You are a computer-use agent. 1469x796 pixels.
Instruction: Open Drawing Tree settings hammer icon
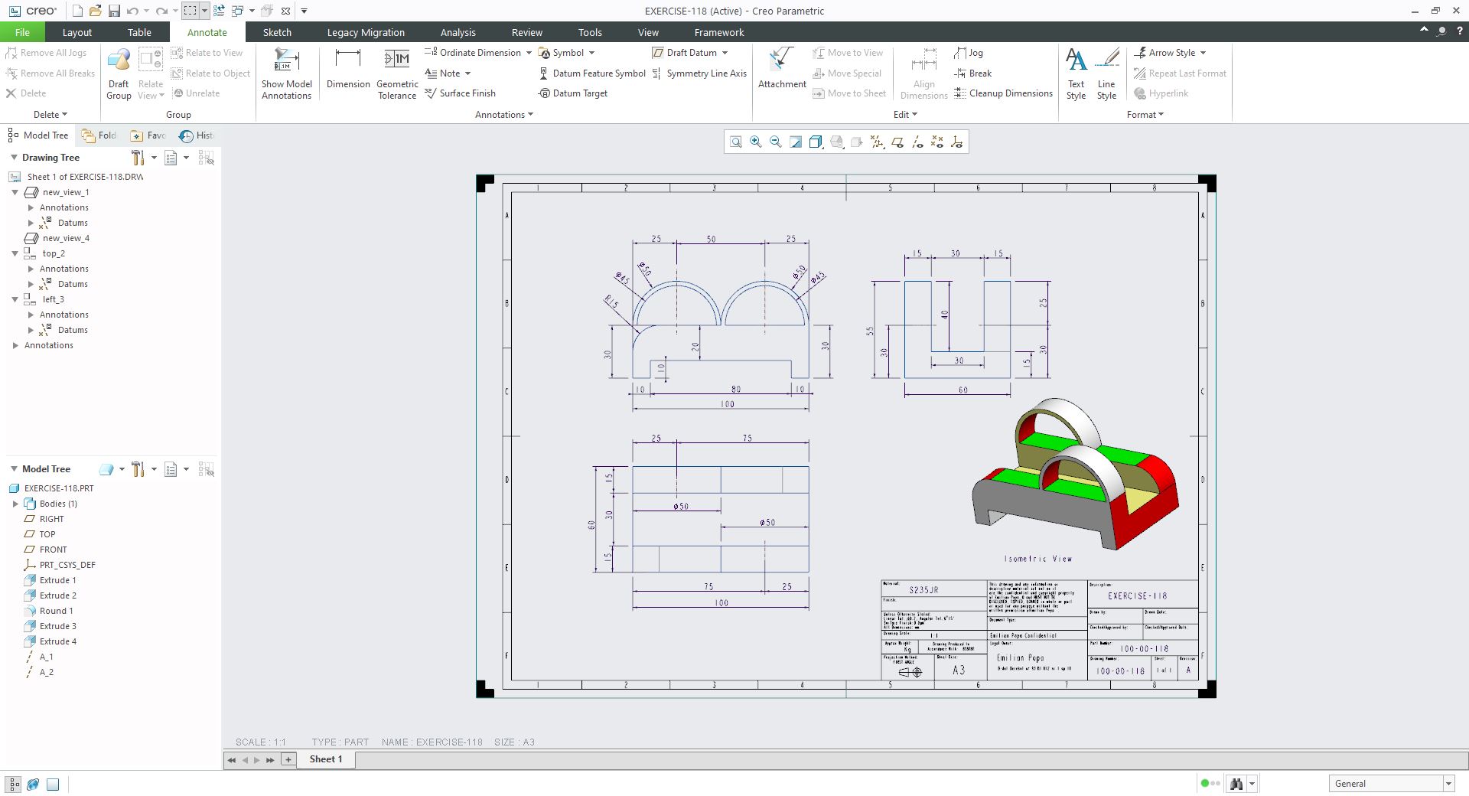click(x=138, y=158)
